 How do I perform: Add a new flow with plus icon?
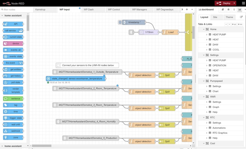(x=187, y=10)
